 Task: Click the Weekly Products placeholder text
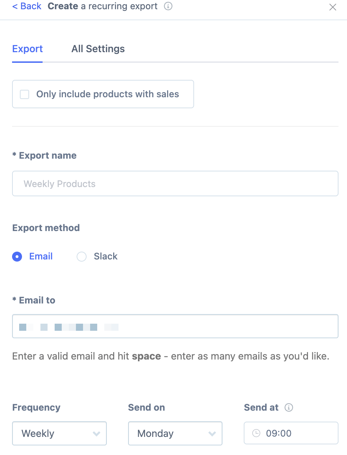(x=59, y=183)
